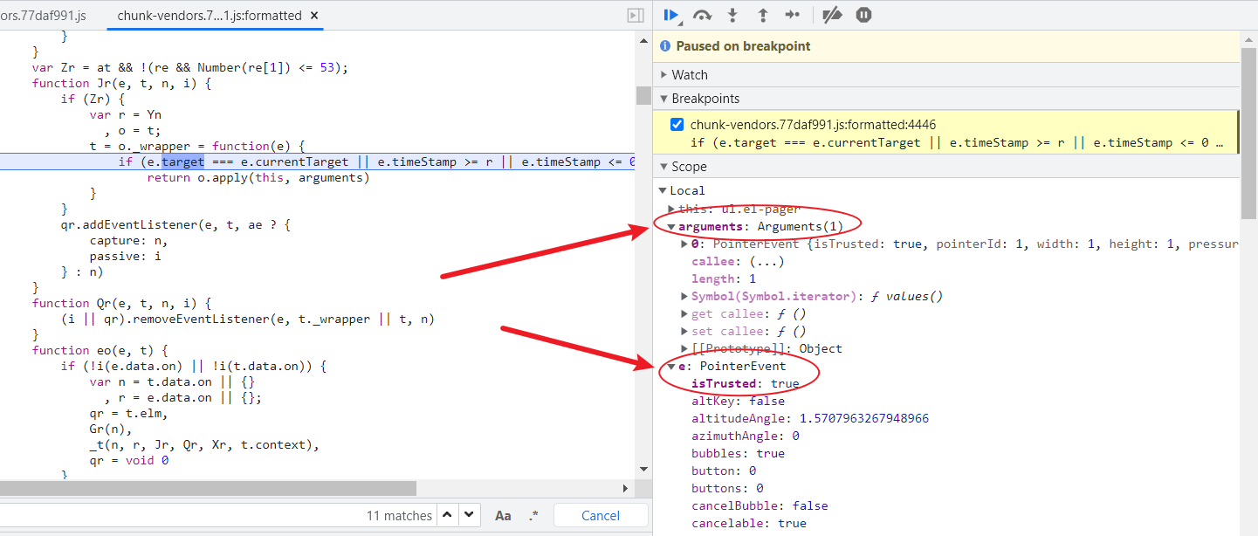Step into next function call

[732, 15]
